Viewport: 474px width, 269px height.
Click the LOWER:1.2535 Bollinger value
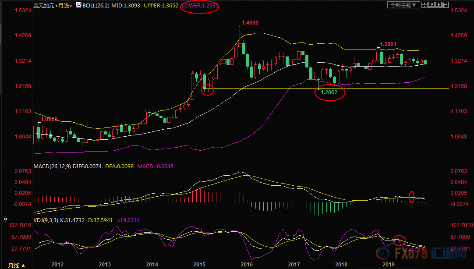tap(201, 6)
